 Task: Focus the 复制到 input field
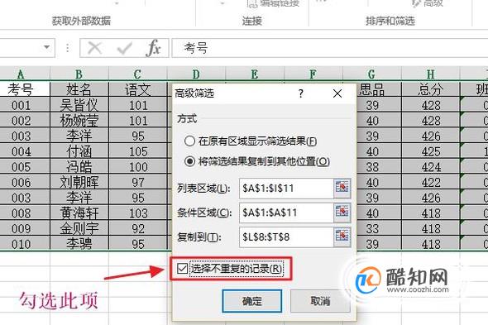click(x=286, y=237)
